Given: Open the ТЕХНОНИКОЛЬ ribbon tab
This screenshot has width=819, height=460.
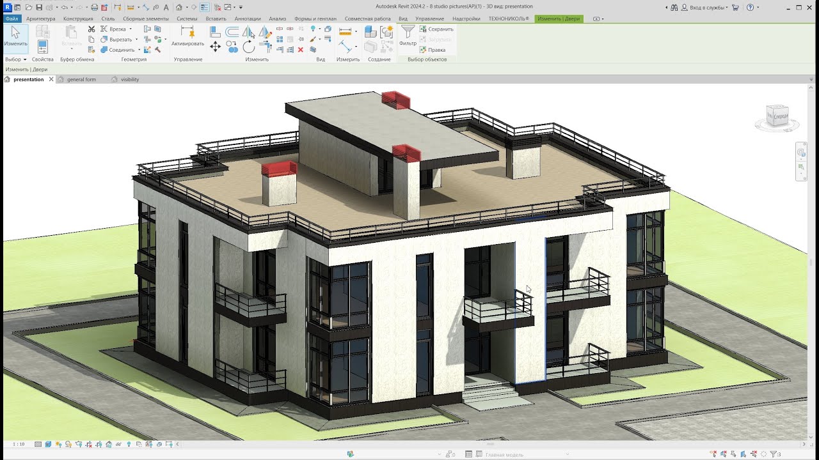Looking at the screenshot, I should [509, 19].
